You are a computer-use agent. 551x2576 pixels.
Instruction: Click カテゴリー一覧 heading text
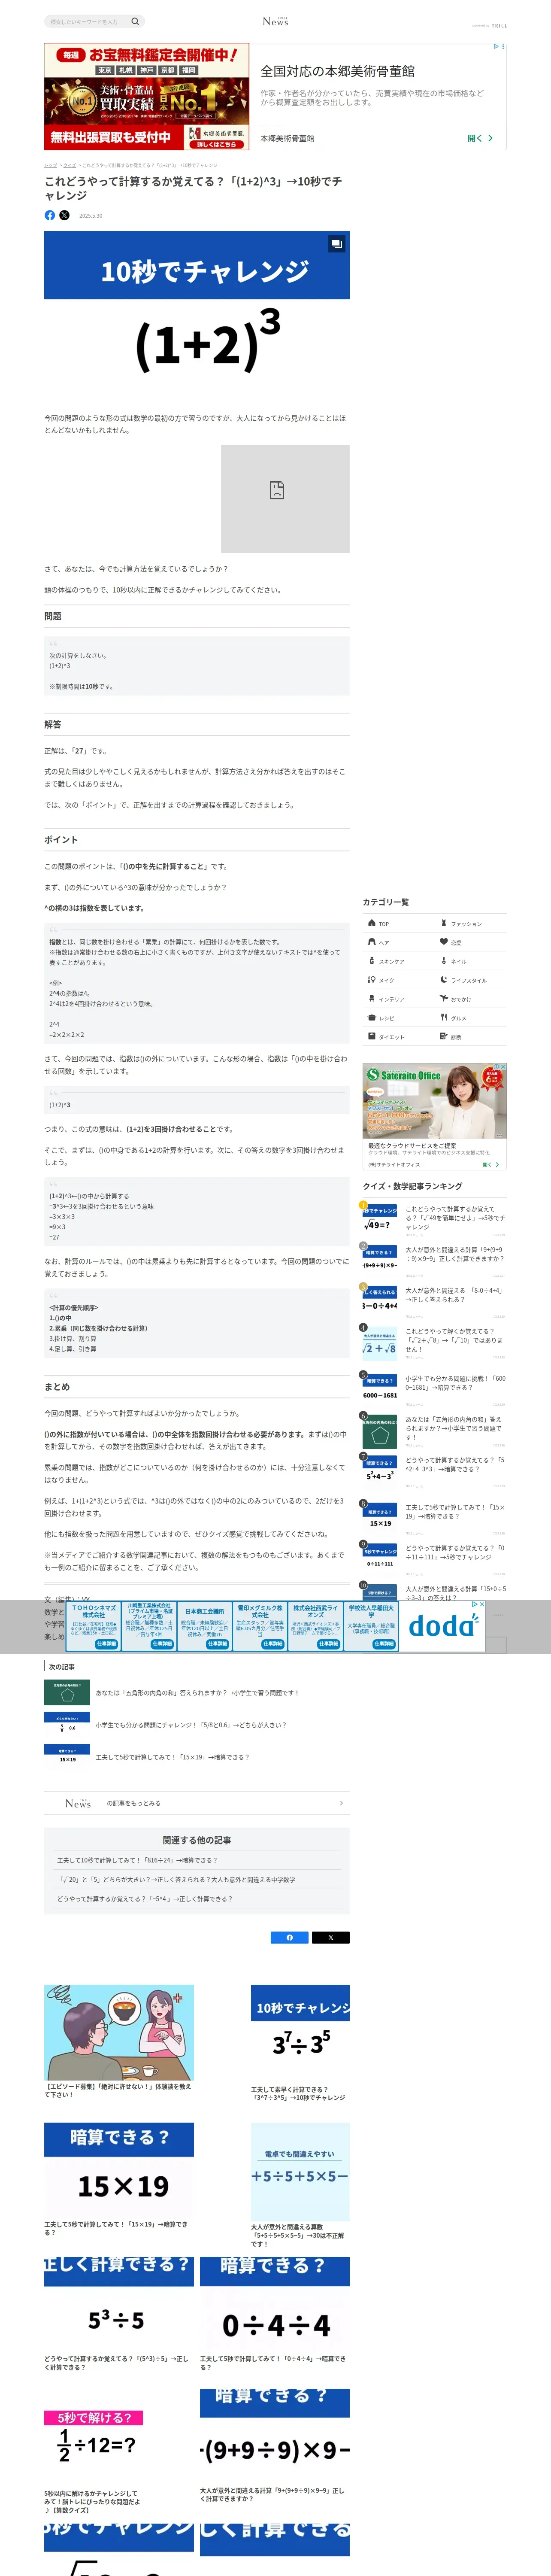point(385,902)
